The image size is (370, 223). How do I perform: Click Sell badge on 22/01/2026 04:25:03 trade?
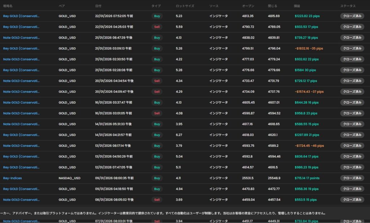click(x=156, y=27)
